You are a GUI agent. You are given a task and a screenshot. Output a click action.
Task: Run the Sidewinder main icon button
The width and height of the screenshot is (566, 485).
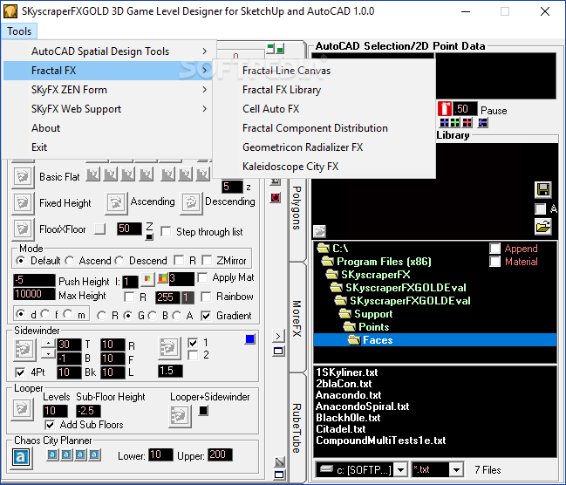[24, 350]
